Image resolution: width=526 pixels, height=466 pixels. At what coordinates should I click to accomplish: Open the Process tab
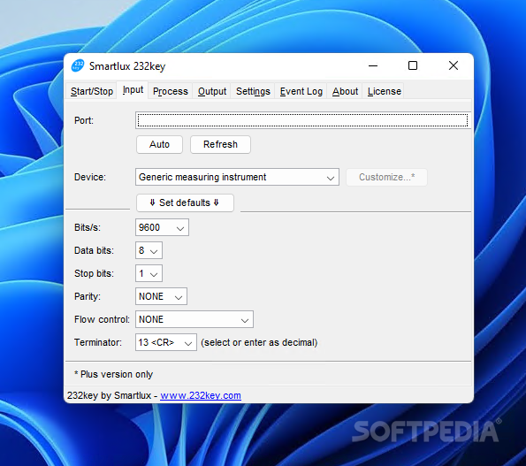(x=171, y=91)
